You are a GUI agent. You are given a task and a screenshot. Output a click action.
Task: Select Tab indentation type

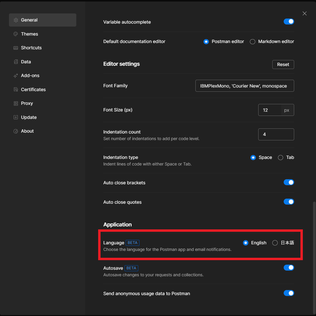(280, 158)
